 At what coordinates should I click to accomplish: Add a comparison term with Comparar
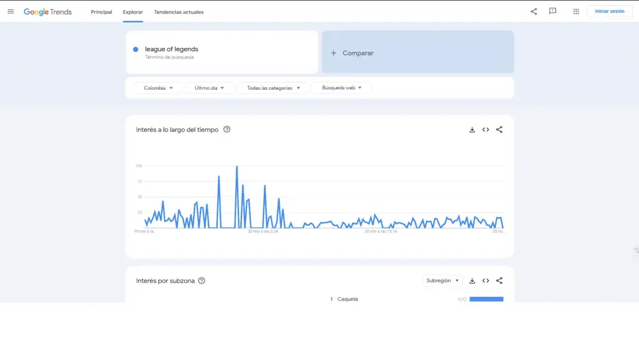[417, 52]
